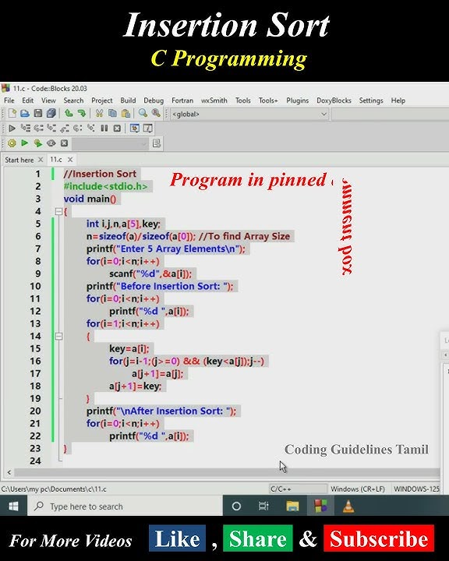This screenshot has width=449, height=561.
Task: Click the Next line debug icon
Action: click(39, 128)
